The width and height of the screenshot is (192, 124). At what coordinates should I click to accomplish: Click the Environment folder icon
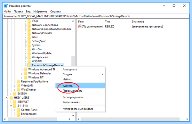(x=18, y=114)
